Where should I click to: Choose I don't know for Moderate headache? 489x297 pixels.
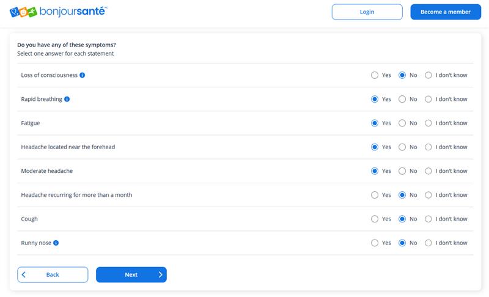pyautogui.click(x=428, y=171)
